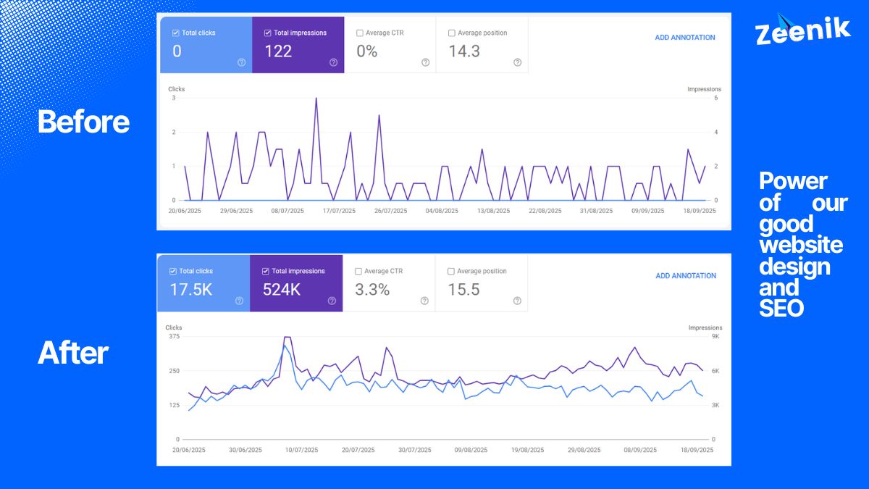Image resolution: width=869 pixels, height=489 pixels.
Task: Click ADD ANNOTATION in the After chart
Action: 685,276
